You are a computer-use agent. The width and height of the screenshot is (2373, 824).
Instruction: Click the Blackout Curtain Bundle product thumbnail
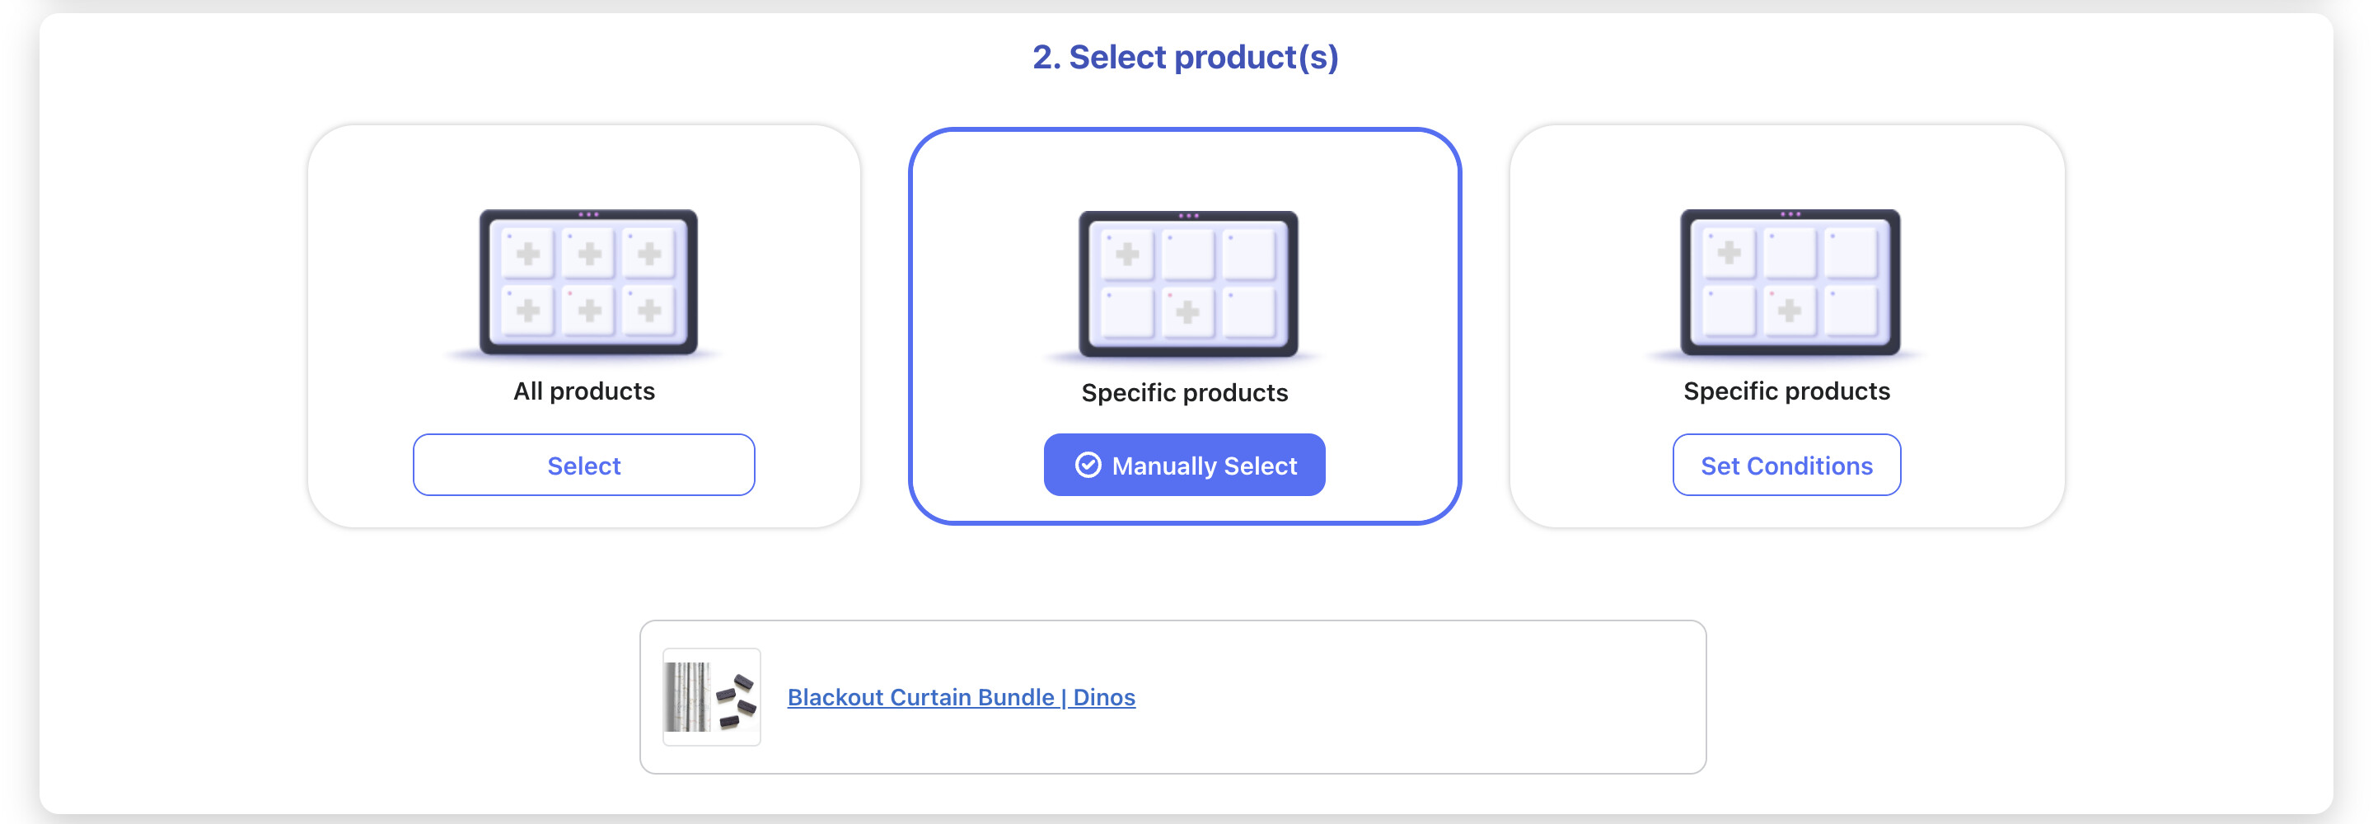point(711,697)
